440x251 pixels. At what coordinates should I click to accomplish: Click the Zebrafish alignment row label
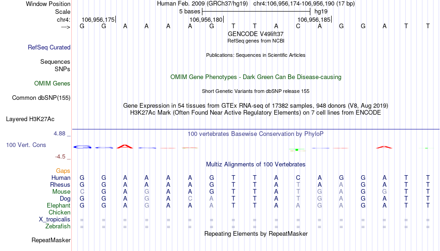point(58,226)
